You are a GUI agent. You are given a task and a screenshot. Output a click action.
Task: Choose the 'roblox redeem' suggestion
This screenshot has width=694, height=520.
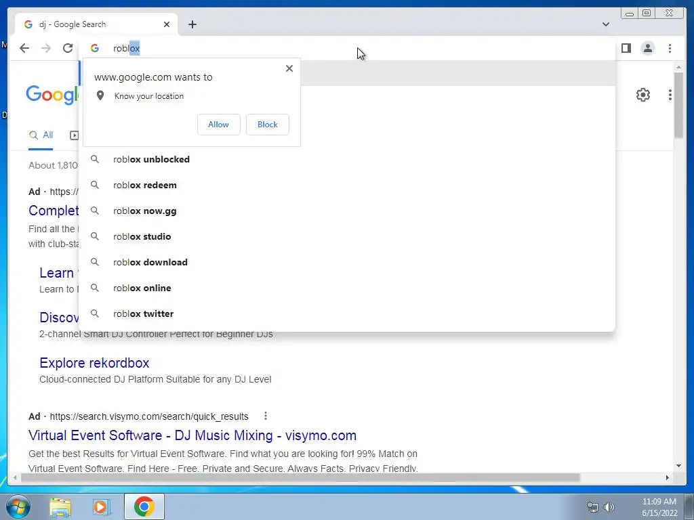click(347, 185)
